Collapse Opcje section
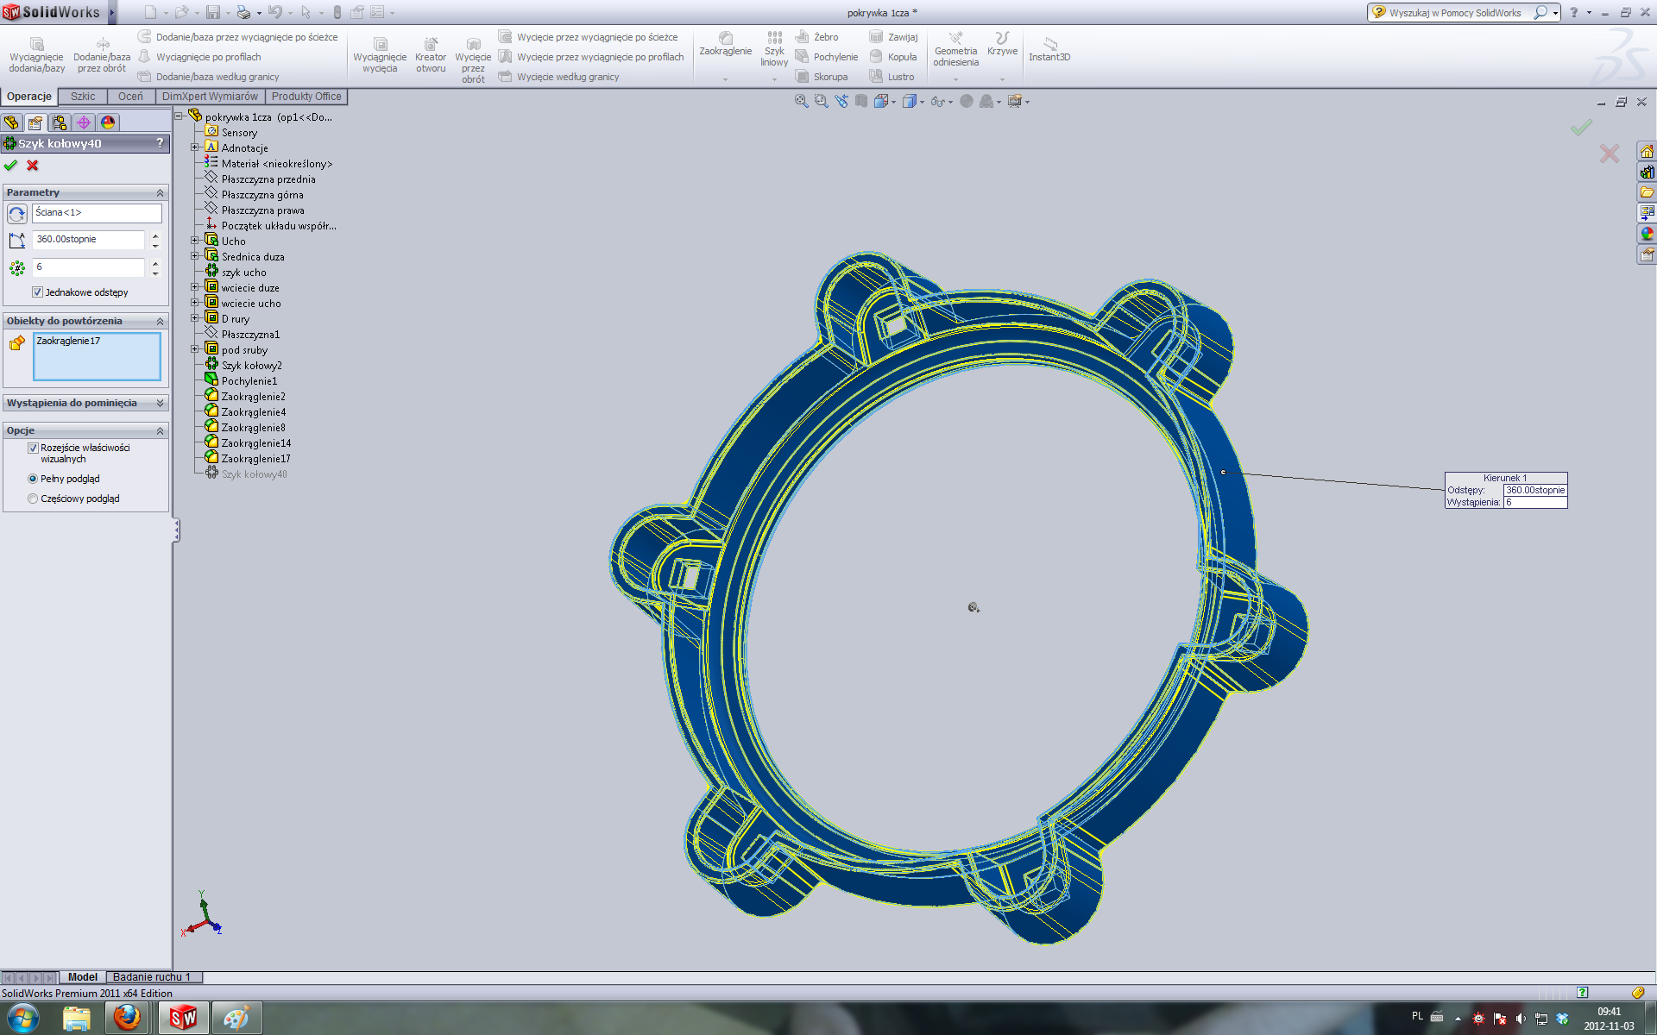1657x1035 pixels. [x=160, y=430]
